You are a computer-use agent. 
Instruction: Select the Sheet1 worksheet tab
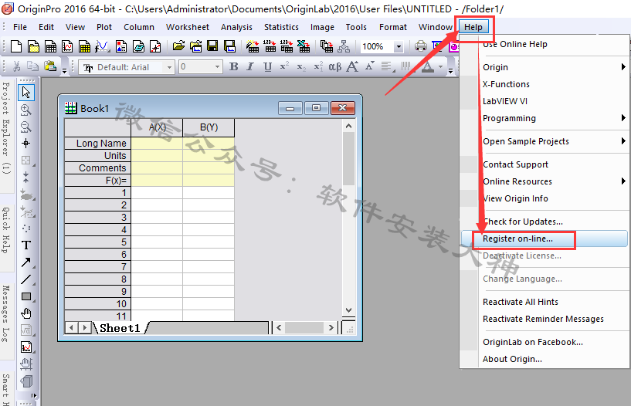120,328
